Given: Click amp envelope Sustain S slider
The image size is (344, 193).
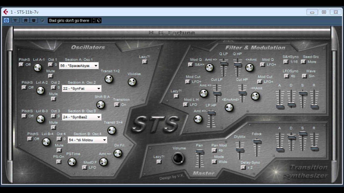Looking at the screenshot, I should point(303,142).
